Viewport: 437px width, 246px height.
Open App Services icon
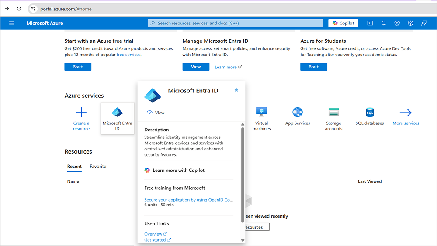tap(297, 112)
